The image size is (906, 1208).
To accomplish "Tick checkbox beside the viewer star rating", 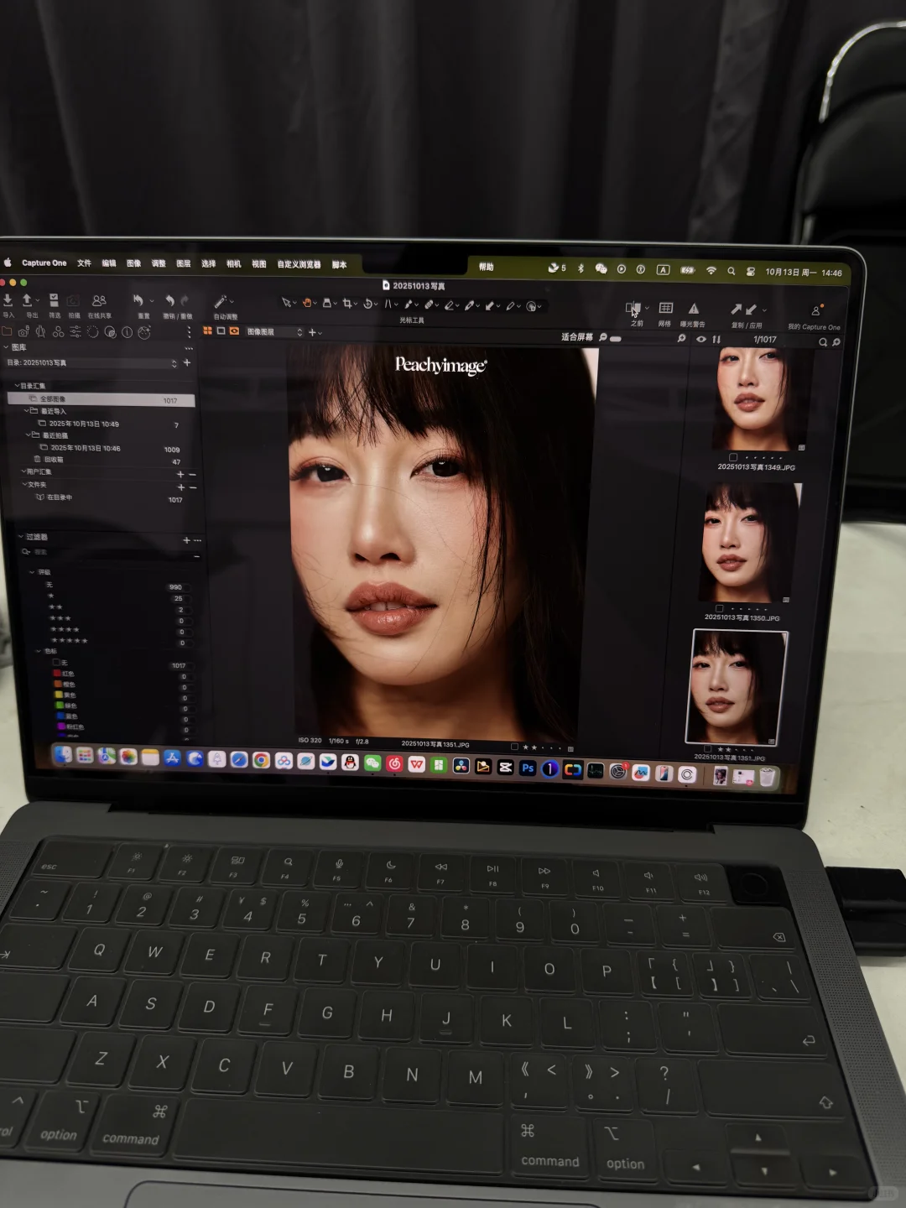I will point(514,747).
